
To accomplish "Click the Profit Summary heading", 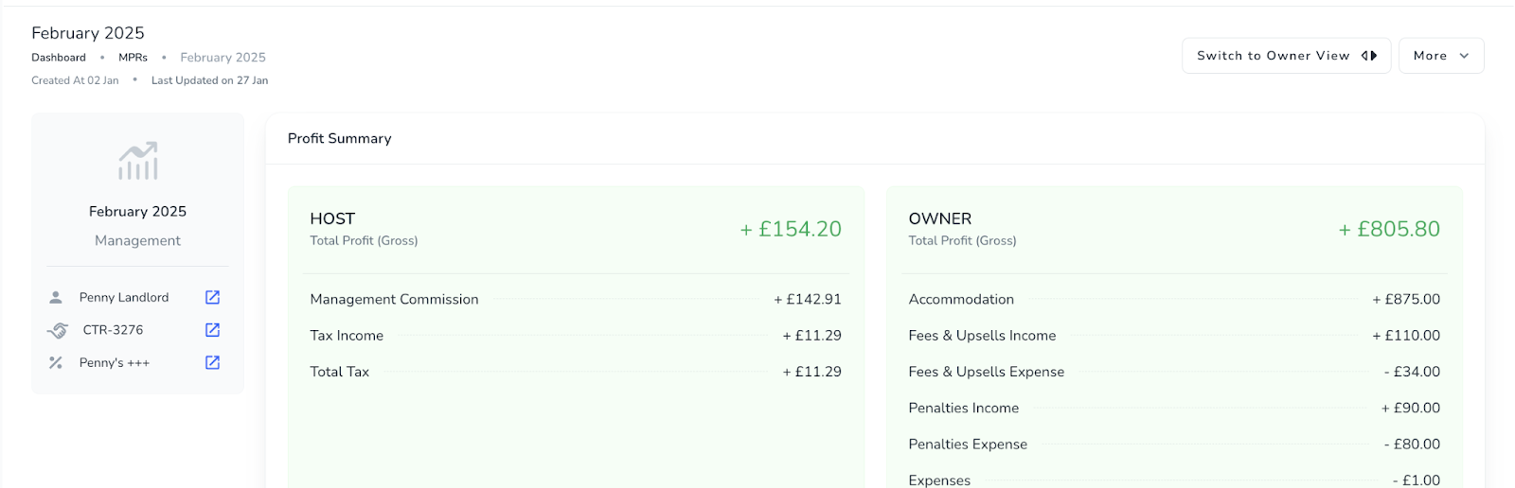I will pos(339,138).
